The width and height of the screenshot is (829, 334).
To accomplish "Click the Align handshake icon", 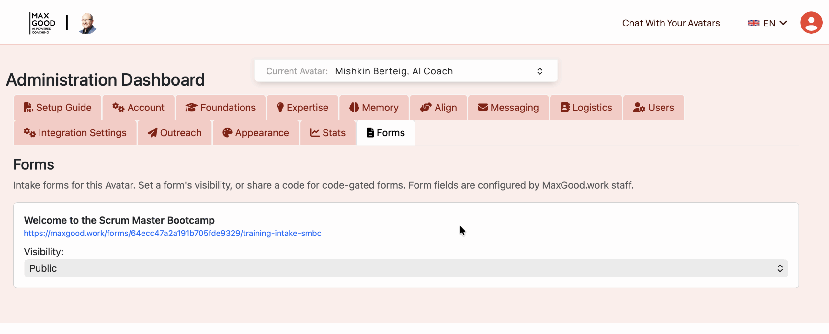I will pyautogui.click(x=426, y=107).
